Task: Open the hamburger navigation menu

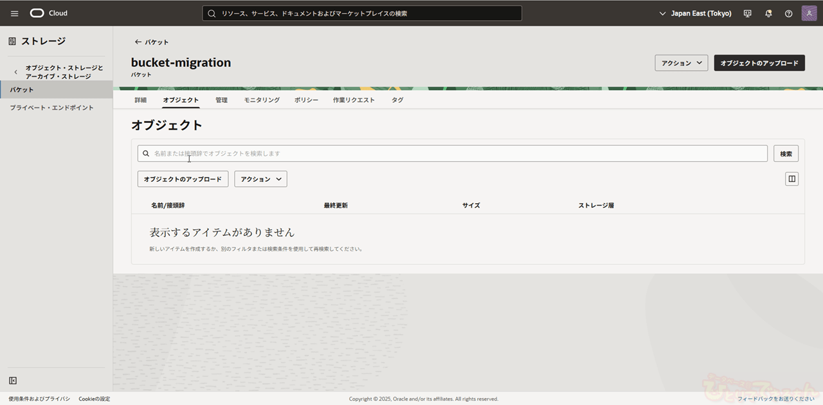Action: 15,14
